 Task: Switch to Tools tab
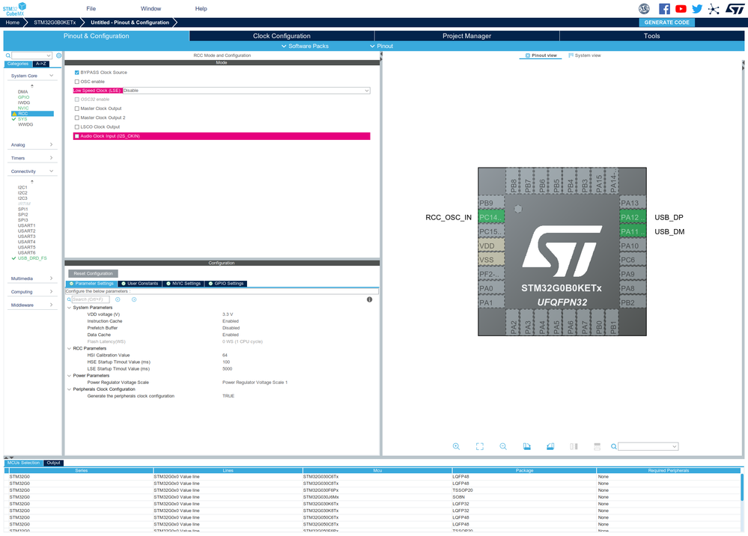[651, 36]
